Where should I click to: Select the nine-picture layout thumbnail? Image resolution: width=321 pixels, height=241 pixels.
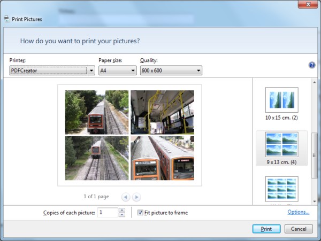[281, 189]
